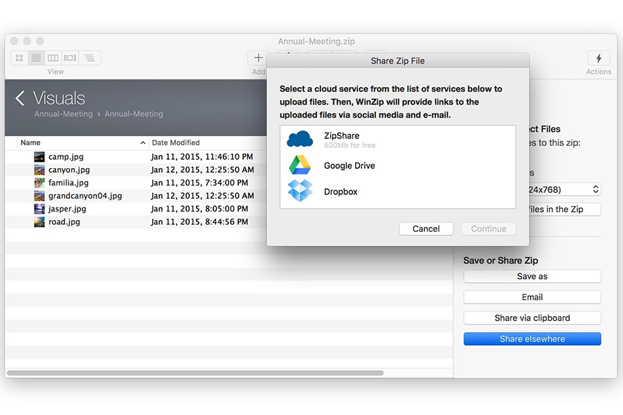The image size is (623, 415).
Task: Switch to cover flow view
Action: point(70,58)
